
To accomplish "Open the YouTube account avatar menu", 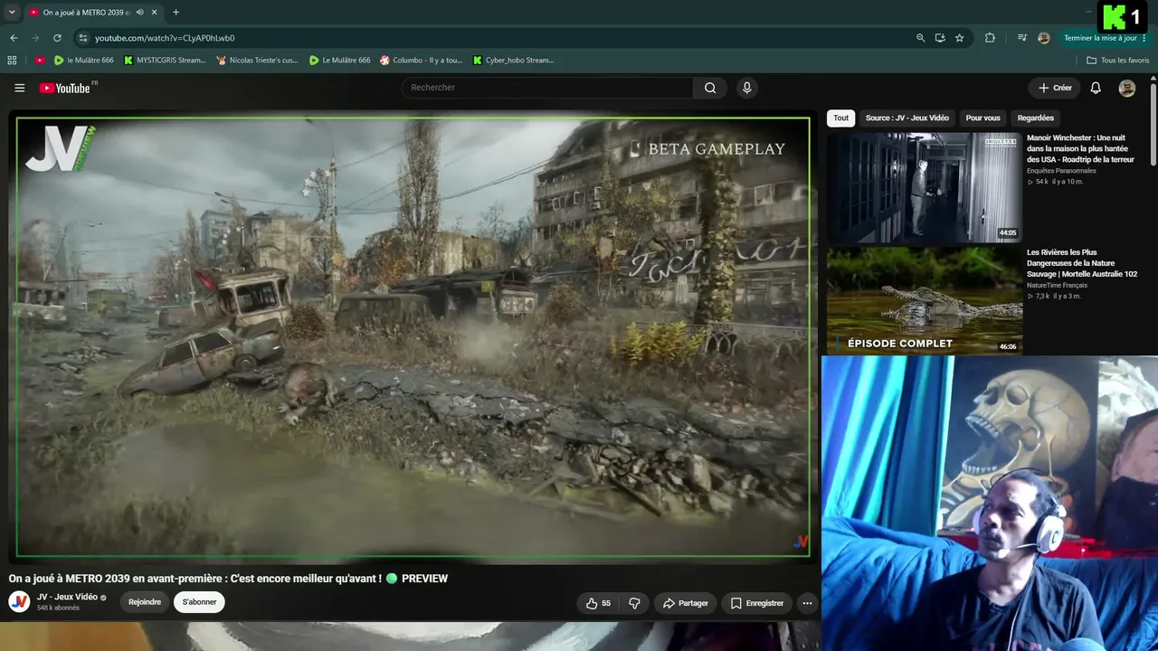I will click(x=1127, y=88).
